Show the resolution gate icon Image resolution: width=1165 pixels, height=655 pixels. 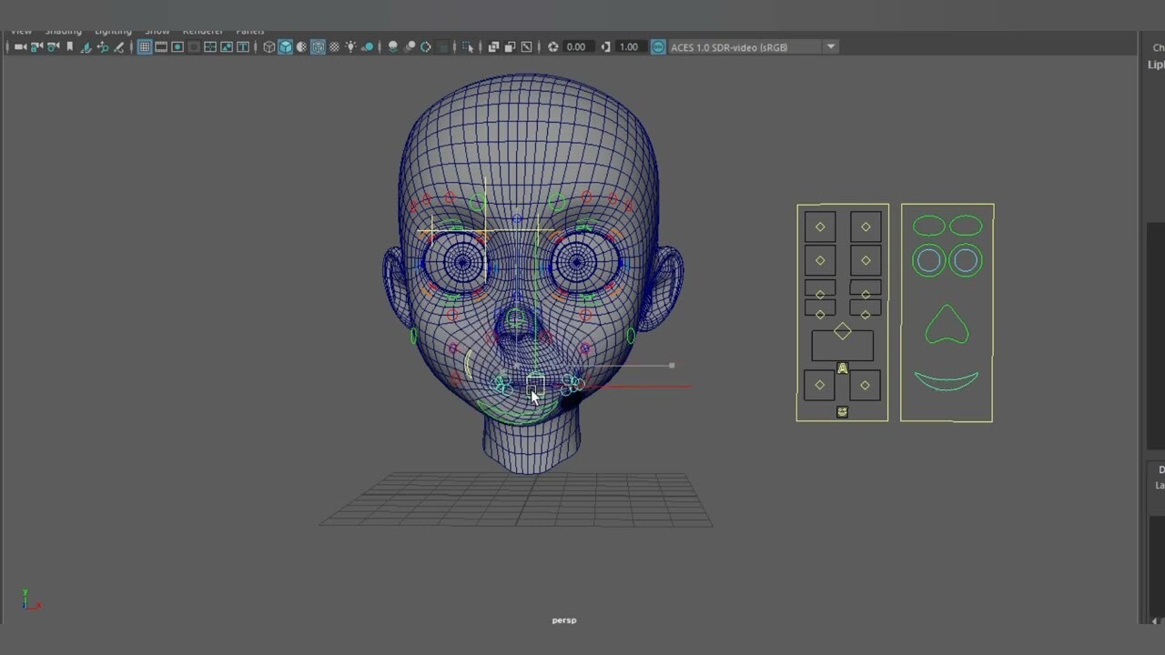click(177, 46)
